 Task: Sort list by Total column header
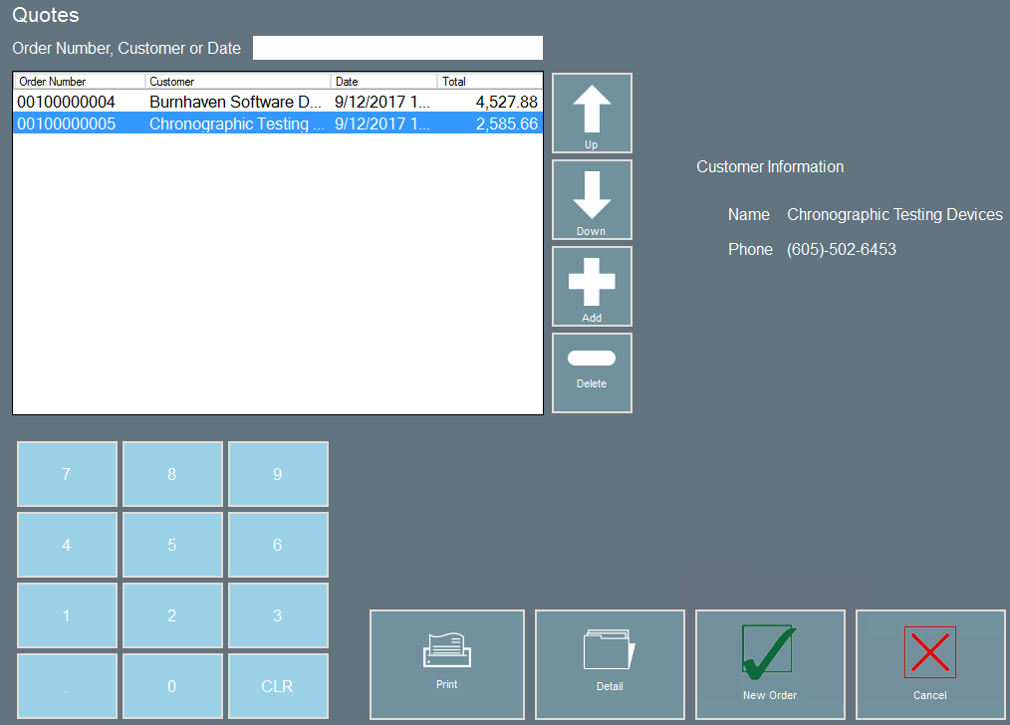(x=490, y=81)
